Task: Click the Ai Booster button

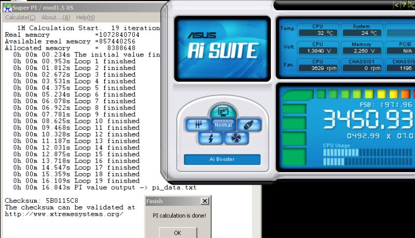Action: [222, 159]
